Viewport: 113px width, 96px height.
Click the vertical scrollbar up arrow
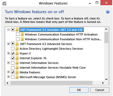[106, 29]
